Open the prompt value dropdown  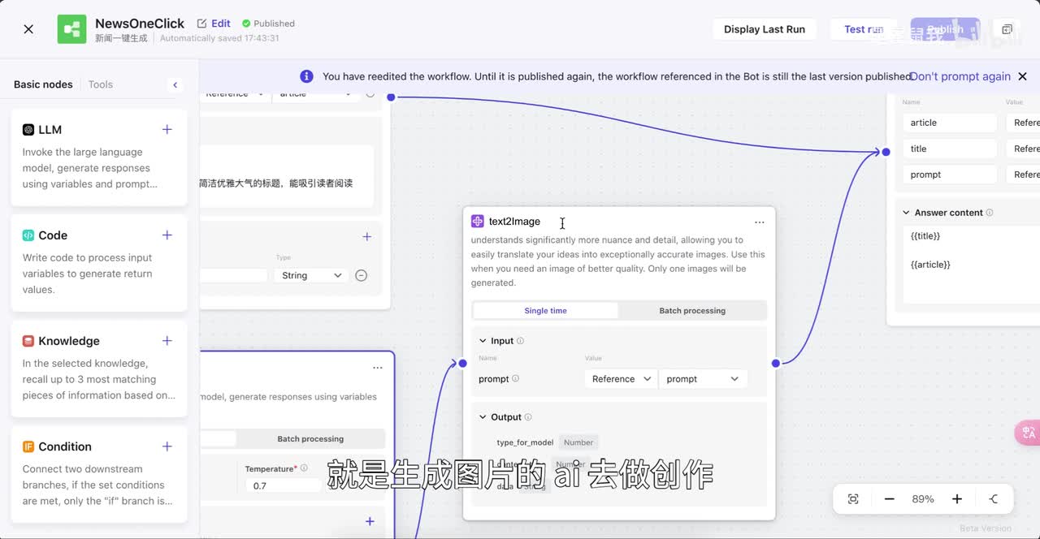pos(702,379)
